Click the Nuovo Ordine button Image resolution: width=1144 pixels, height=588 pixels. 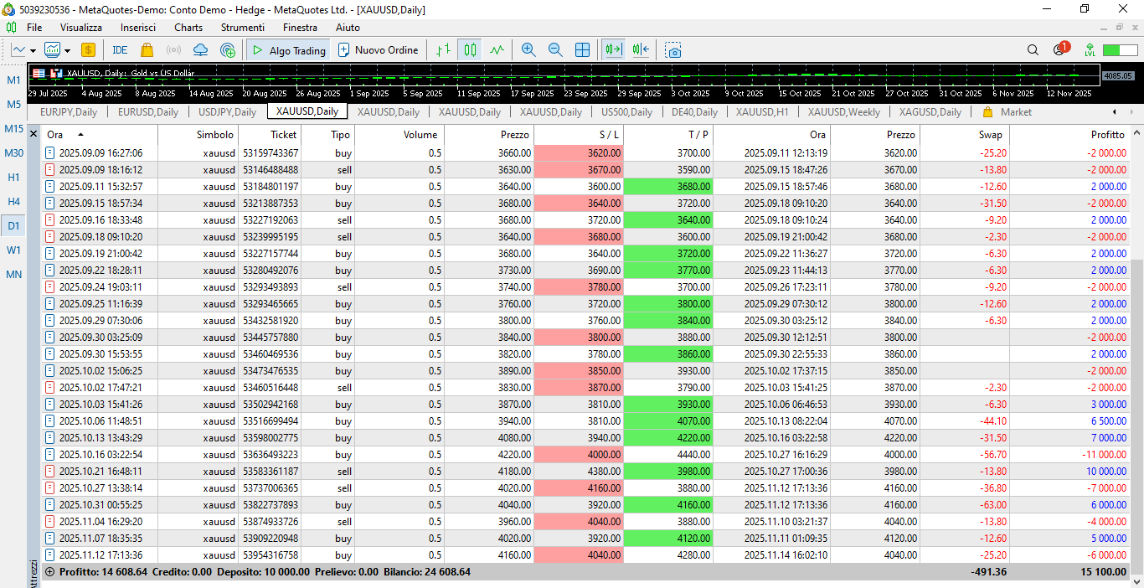(x=378, y=50)
